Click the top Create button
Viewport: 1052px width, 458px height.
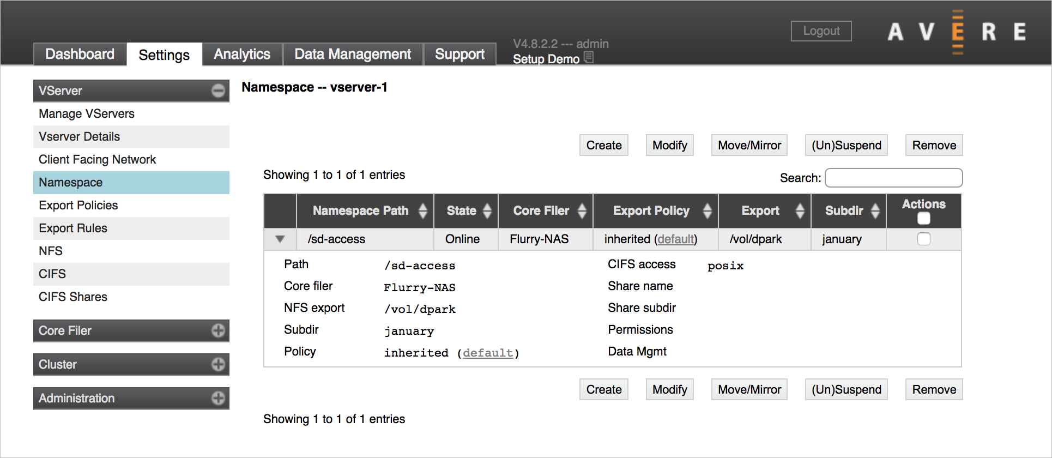point(604,145)
